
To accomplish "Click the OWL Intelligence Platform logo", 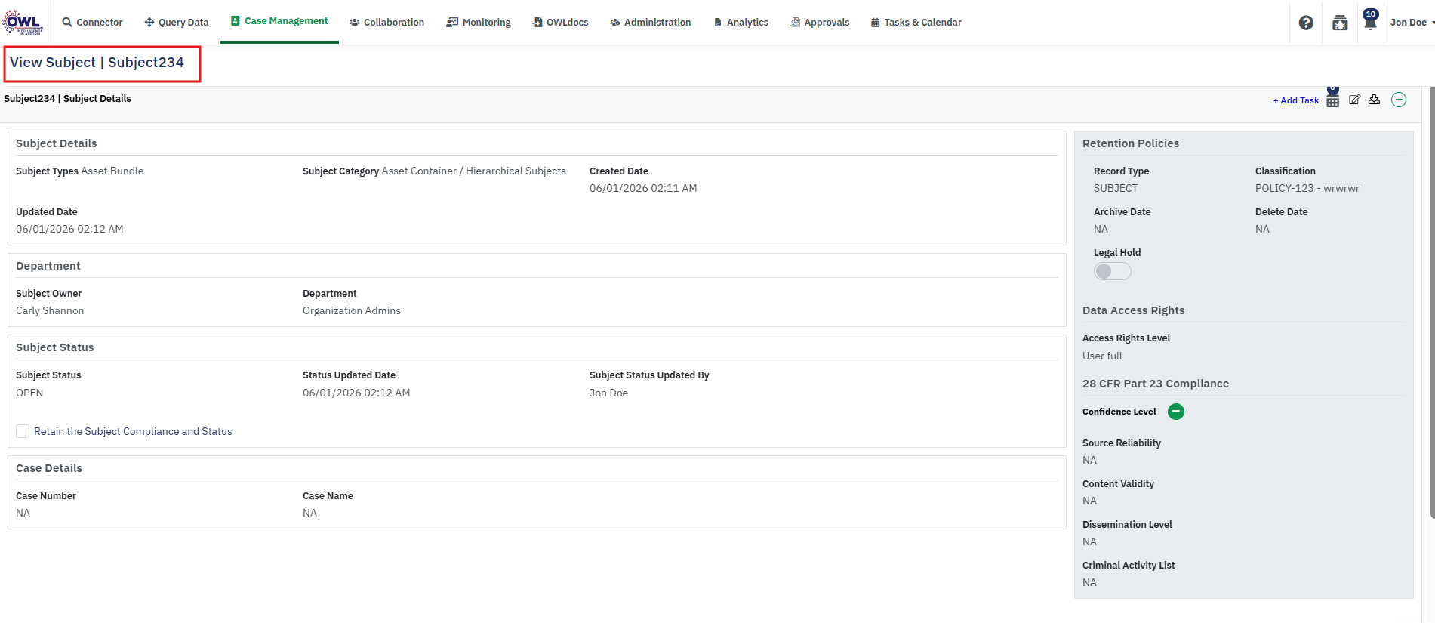I will [x=23, y=22].
